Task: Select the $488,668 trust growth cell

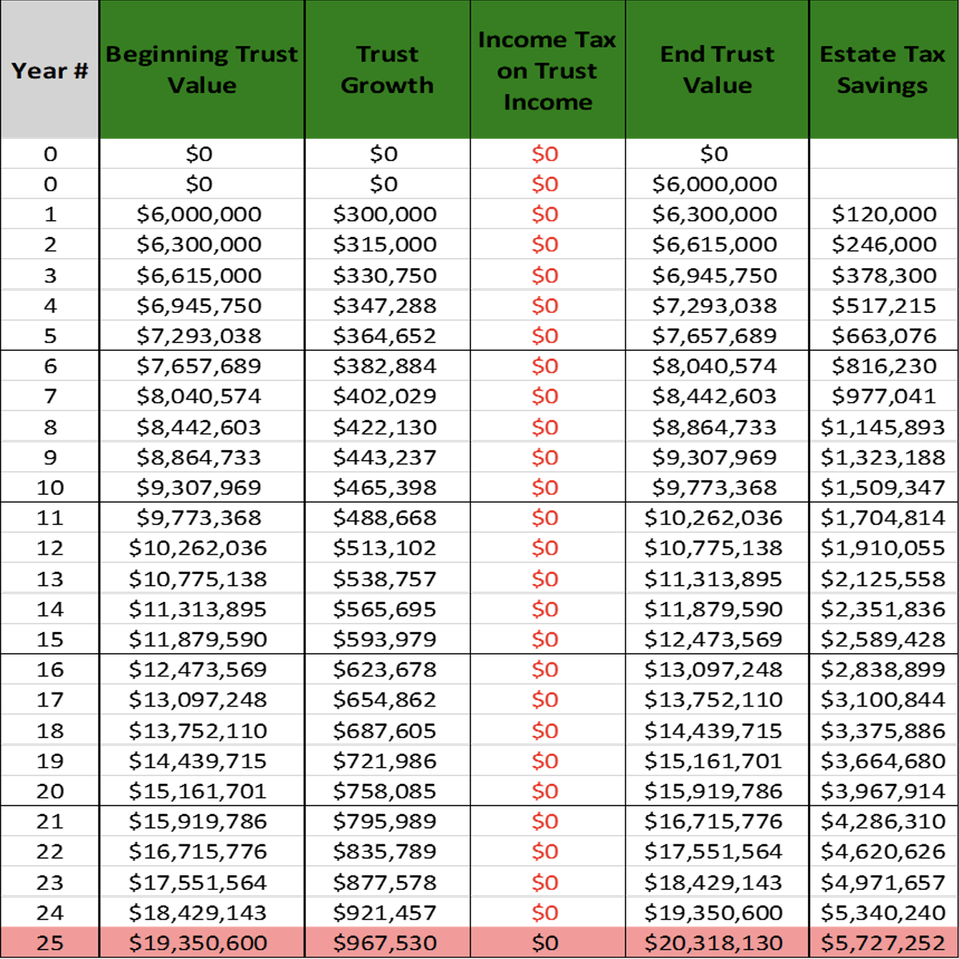Action: point(387,518)
